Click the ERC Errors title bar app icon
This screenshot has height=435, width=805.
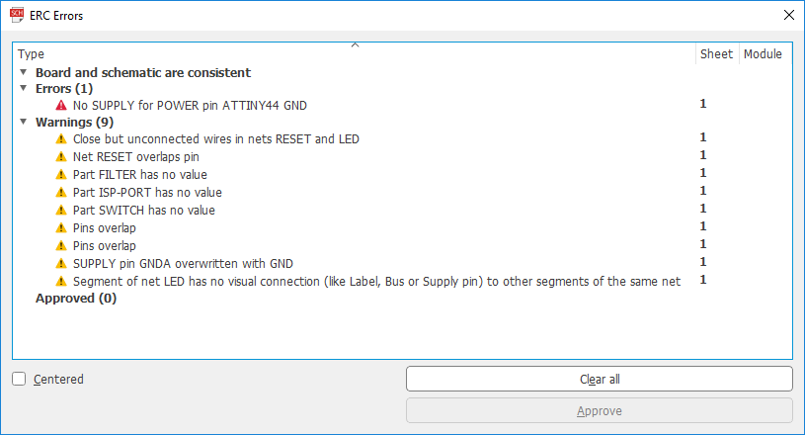(x=15, y=15)
